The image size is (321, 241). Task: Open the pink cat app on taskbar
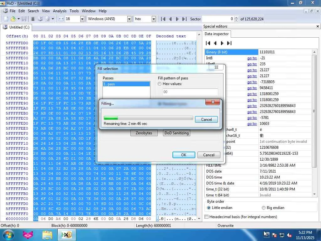point(28,235)
